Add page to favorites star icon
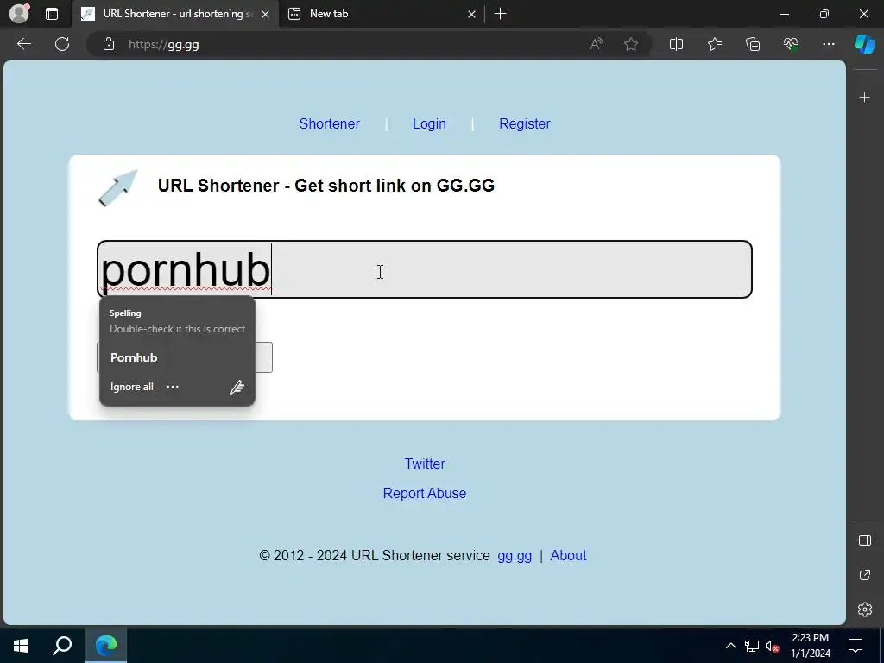884x663 pixels. [x=631, y=44]
